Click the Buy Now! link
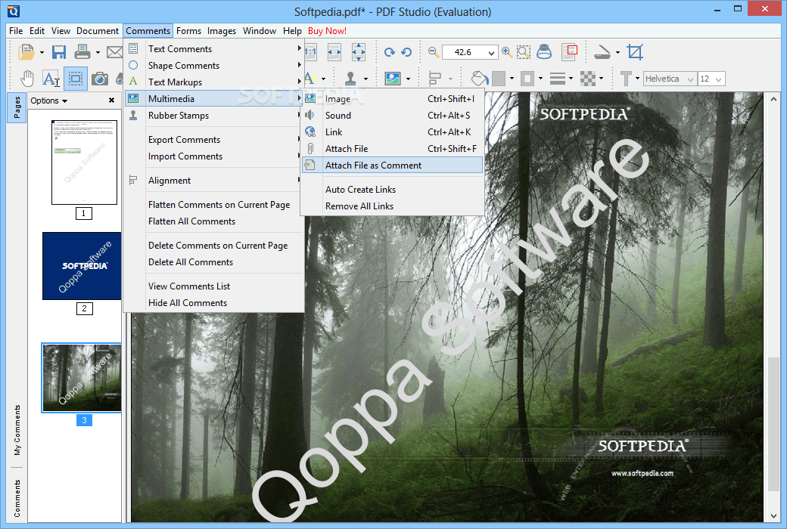Screen dimensions: 787x529 pyautogui.click(x=327, y=31)
